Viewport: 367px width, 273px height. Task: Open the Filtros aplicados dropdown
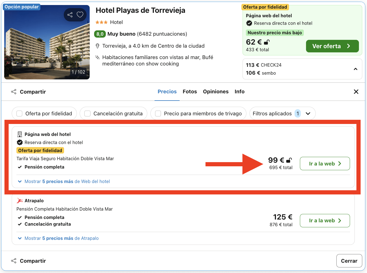(x=282, y=114)
